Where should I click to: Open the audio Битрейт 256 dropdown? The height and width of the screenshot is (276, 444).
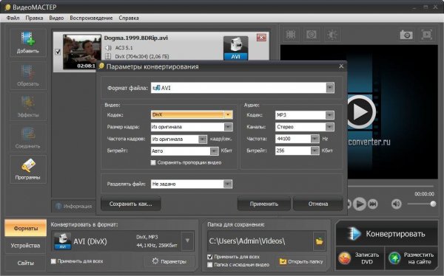[x=315, y=151]
